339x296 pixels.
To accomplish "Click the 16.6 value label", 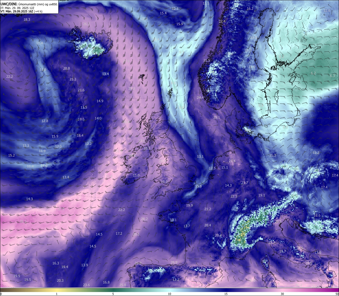I will click(317, 215).
